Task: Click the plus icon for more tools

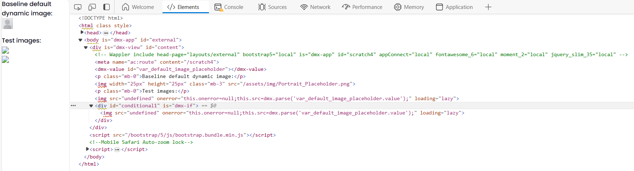Action: coord(488,7)
